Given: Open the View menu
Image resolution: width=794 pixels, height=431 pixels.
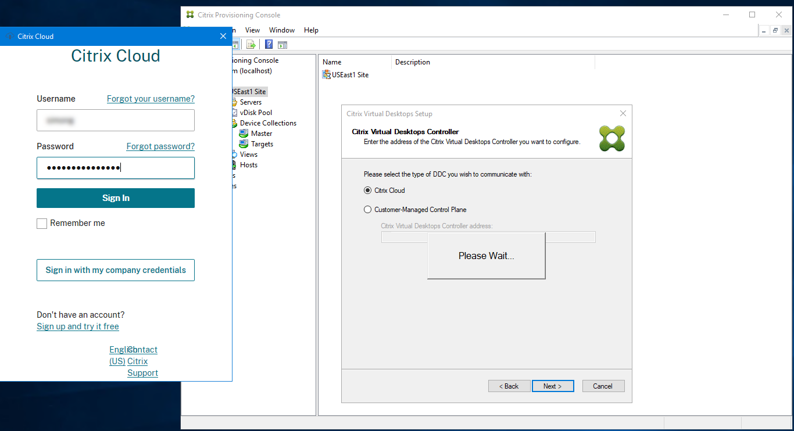Looking at the screenshot, I should pos(252,30).
